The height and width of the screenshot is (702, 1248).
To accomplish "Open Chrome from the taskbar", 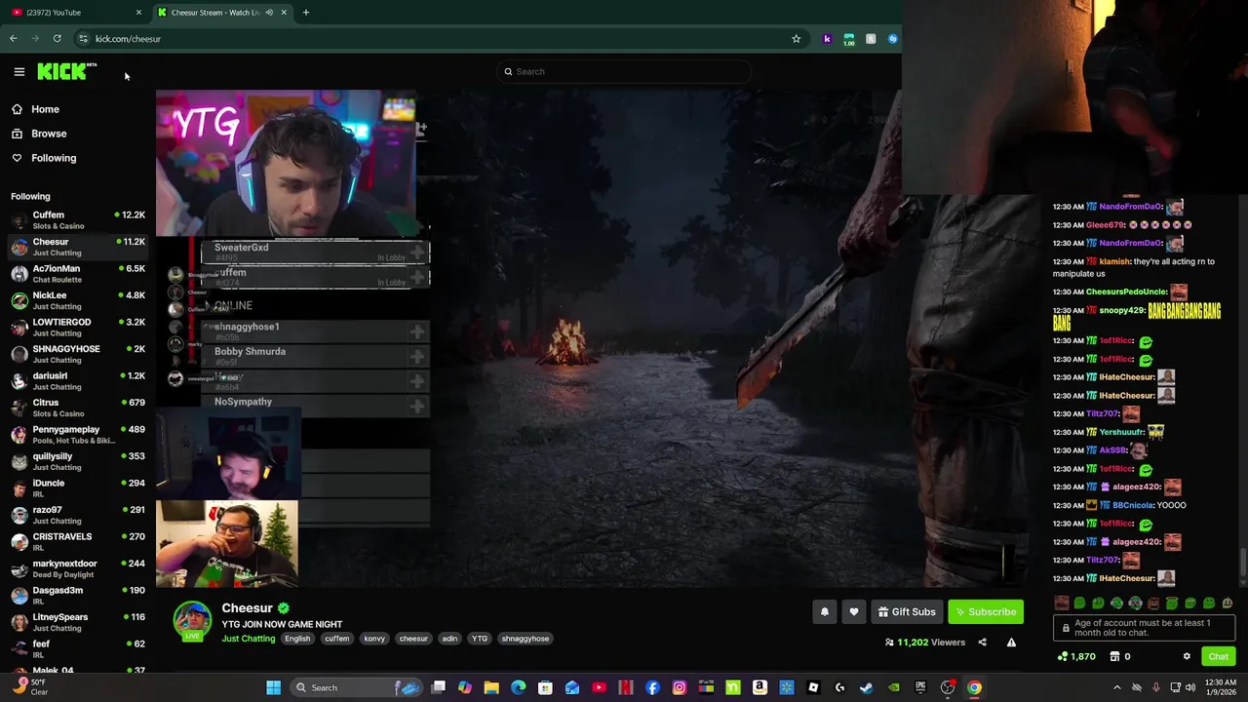I will [974, 687].
